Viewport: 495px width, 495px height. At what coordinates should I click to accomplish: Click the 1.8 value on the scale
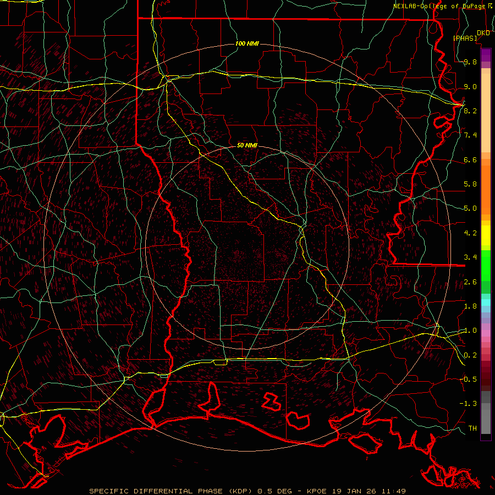click(x=470, y=306)
